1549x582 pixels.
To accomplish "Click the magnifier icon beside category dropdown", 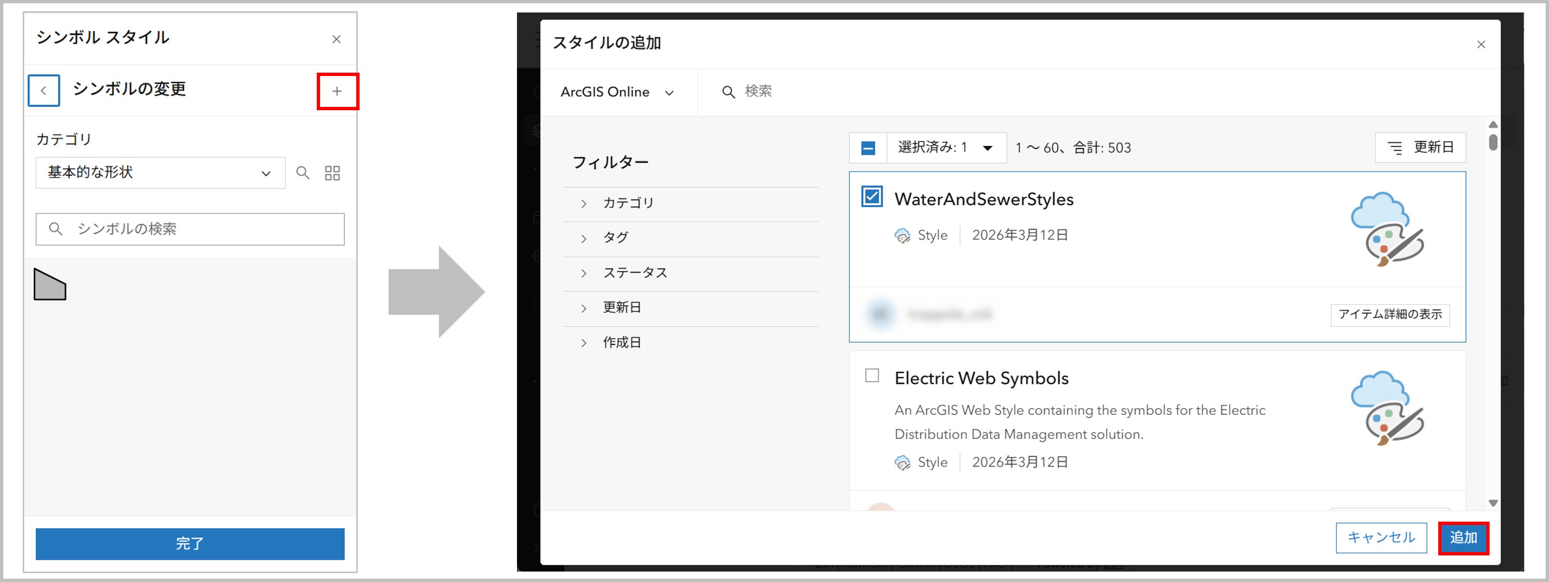I will (302, 173).
